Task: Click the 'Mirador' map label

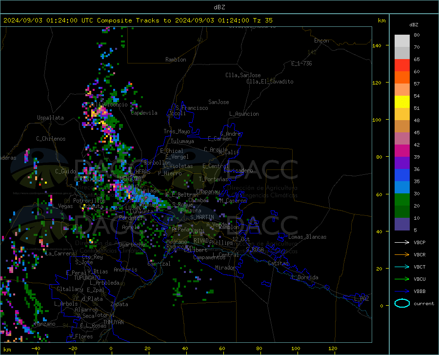Action: tap(225, 268)
